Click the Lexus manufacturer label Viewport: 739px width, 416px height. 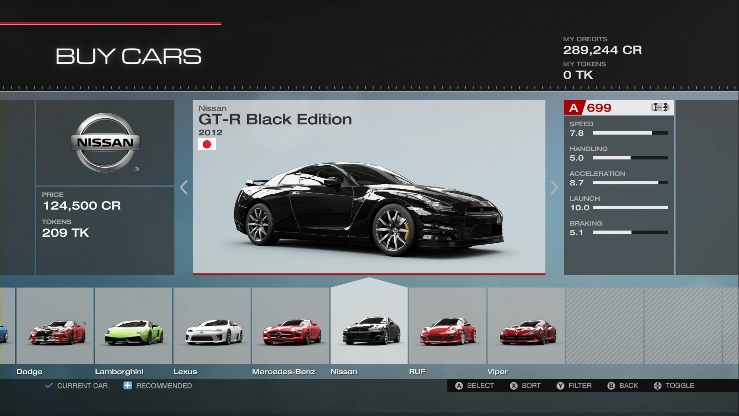[x=185, y=372]
